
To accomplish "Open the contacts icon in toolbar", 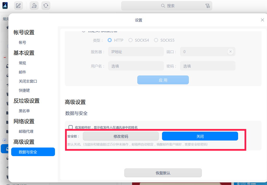I will pos(34,6).
